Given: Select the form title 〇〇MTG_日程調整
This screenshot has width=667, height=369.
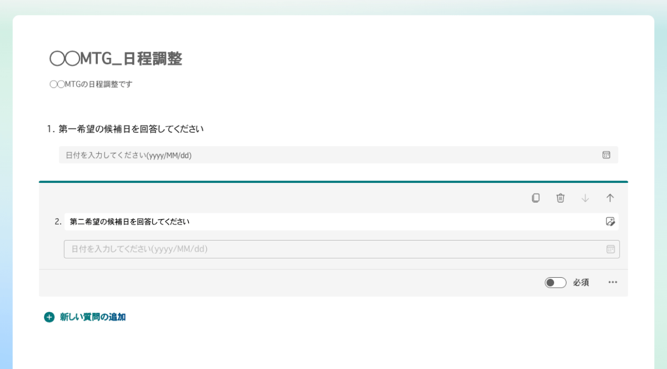Looking at the screenshot, I should 116,59.
